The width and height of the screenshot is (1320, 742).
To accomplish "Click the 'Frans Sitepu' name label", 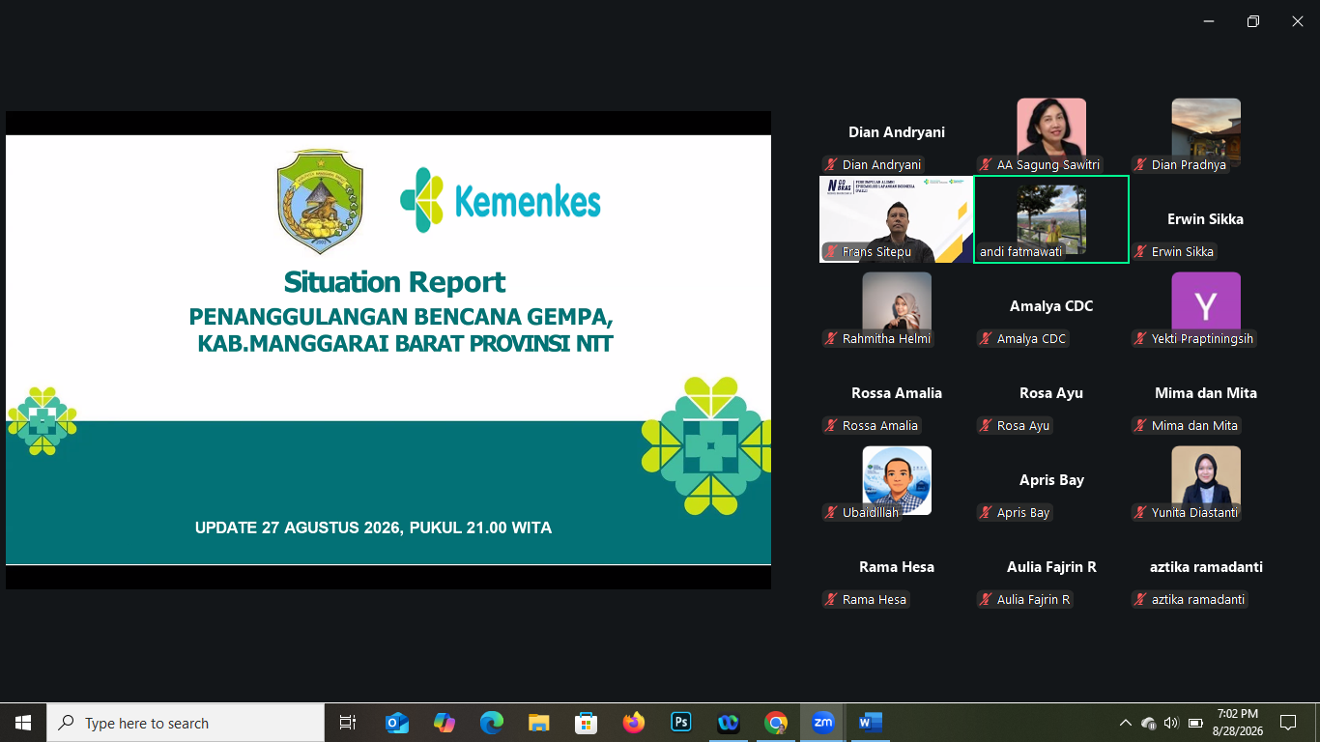I will 876,252.
